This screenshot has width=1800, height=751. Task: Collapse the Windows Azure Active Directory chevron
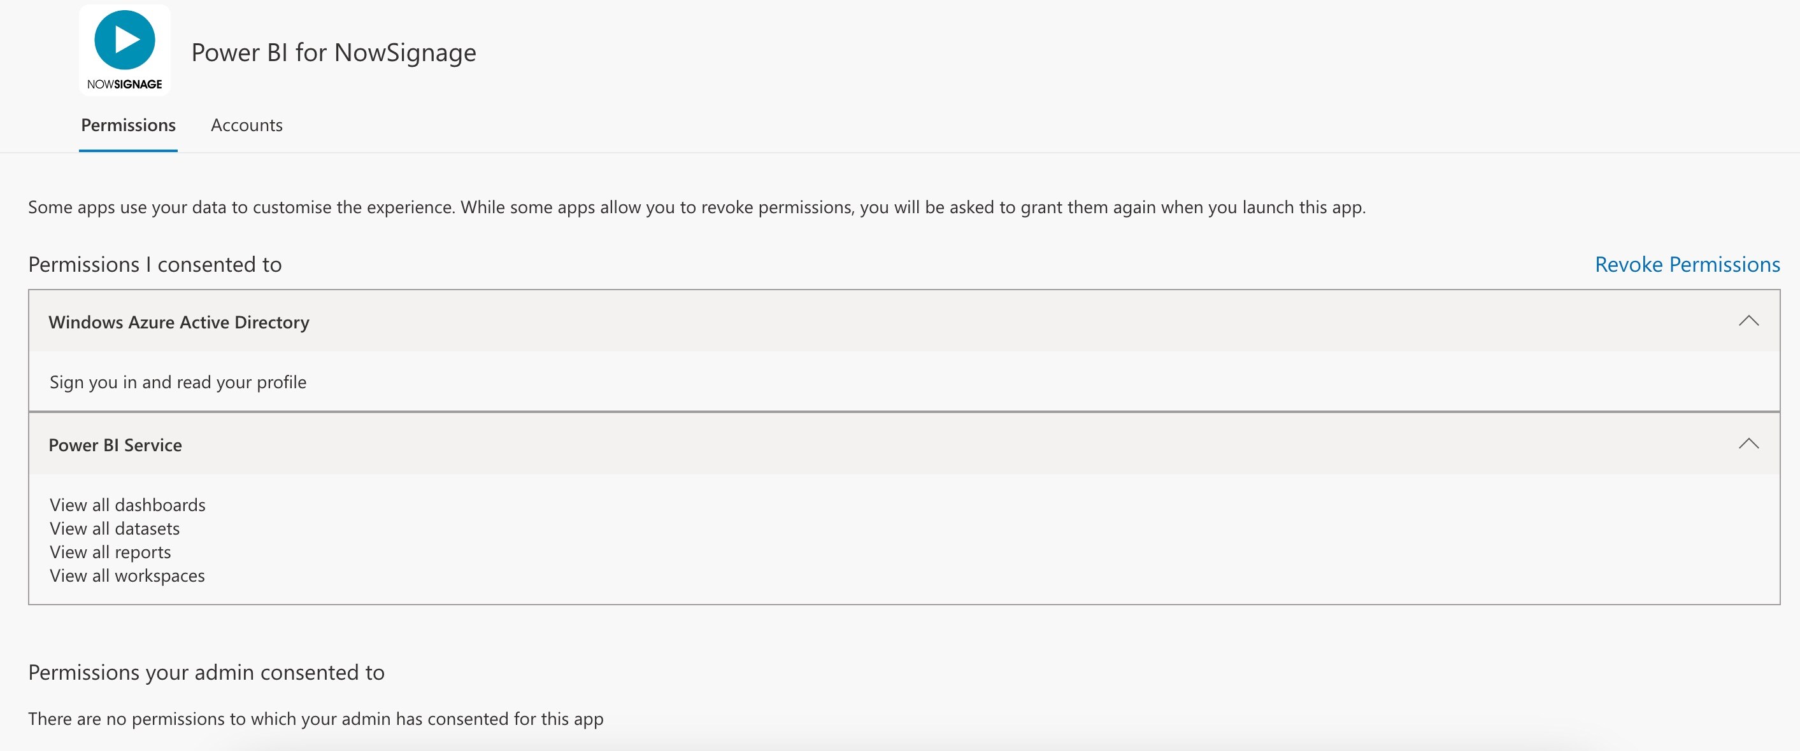pyautogui.click(x=1748, y=321)
